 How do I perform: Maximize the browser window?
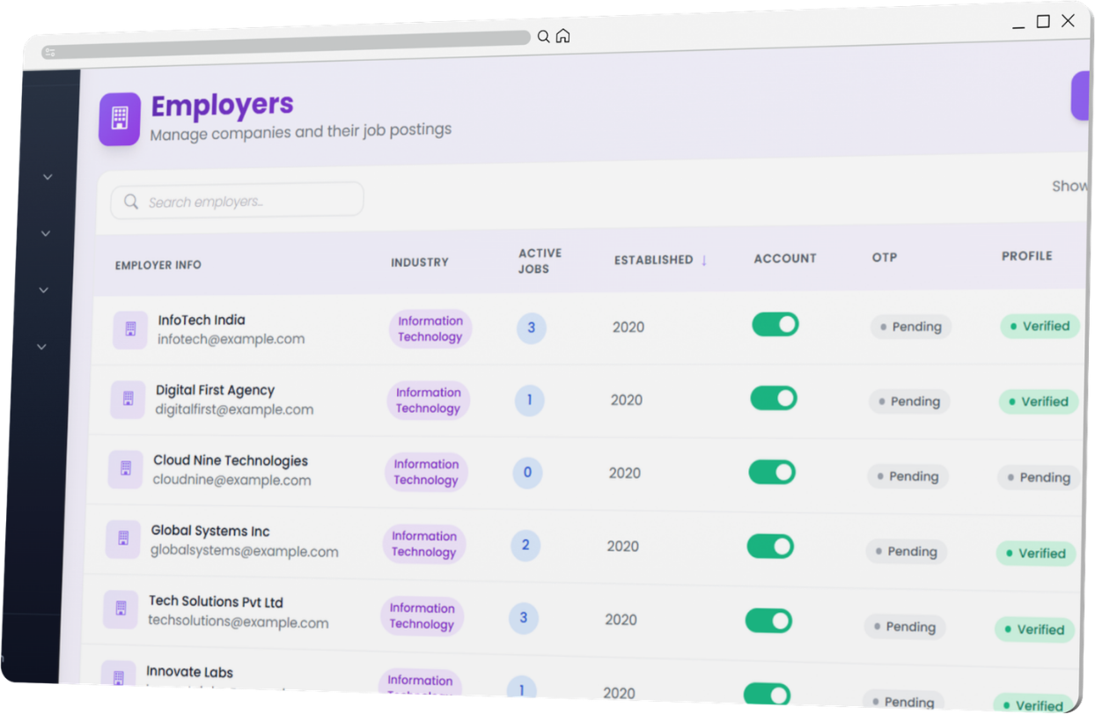1043,22
